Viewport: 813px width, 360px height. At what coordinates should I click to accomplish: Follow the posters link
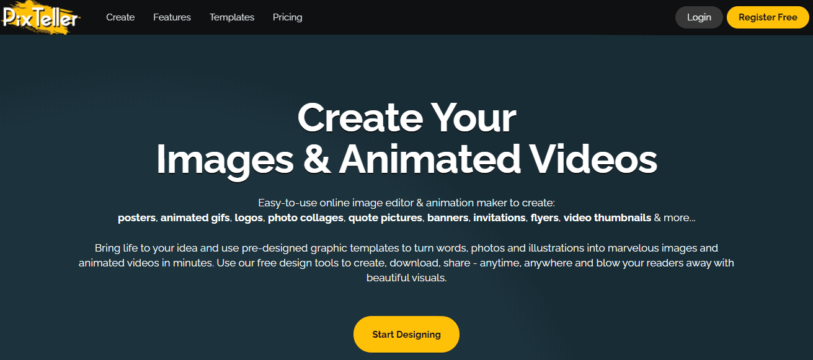pyautogui.click(x=138, y=218)
